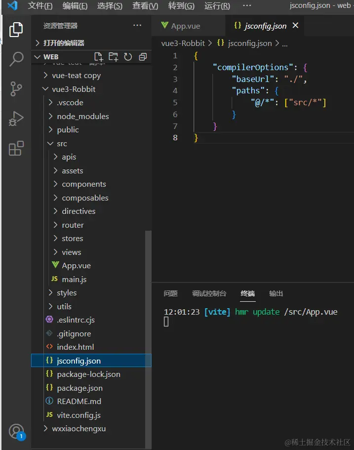Screen dimensions: 354x450
Task: Select jsconfig.json in the file tree
Action: (x=91, y=361)
